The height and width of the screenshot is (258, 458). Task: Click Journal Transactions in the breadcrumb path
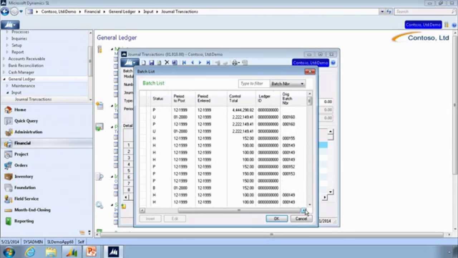[x=180, y=11]
